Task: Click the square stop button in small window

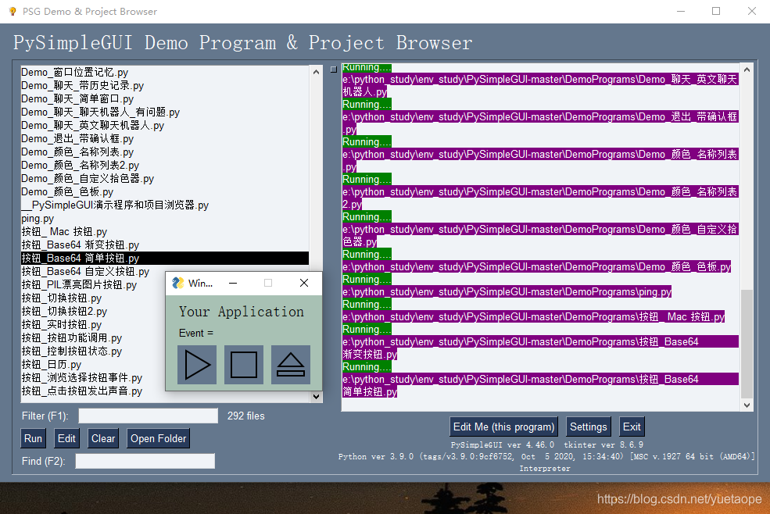Action: tap(244, 365)
